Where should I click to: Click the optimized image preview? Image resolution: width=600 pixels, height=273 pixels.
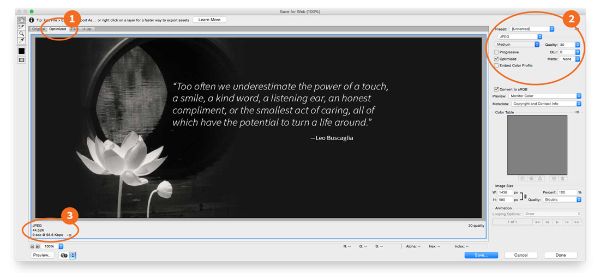[259, 128]
